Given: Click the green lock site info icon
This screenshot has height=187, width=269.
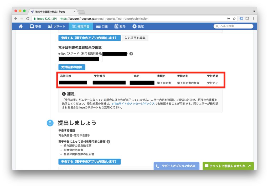Looking at the screenshot, I should [35, 19].
